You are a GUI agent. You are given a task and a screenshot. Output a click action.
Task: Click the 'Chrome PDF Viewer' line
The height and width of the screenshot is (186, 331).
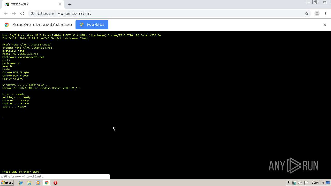[16, 75]
